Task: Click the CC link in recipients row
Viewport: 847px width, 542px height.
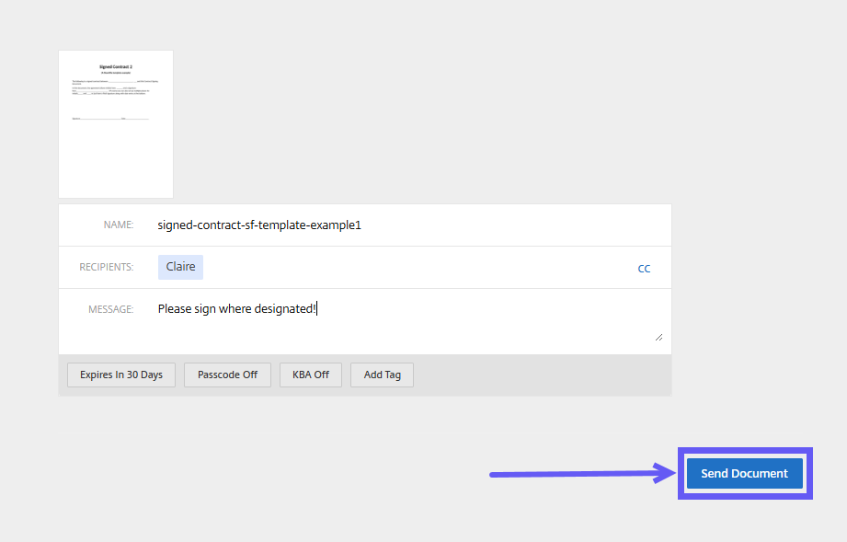Action: pyautogui.click(x=644, y=269)
